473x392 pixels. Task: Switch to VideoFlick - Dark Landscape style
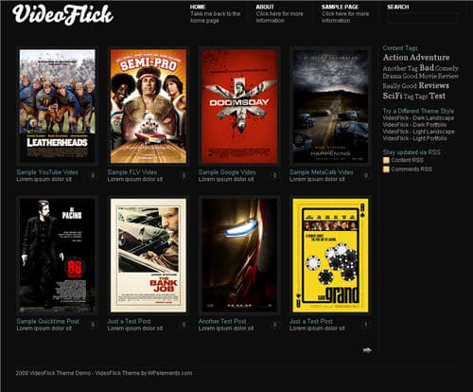[418, 117]
